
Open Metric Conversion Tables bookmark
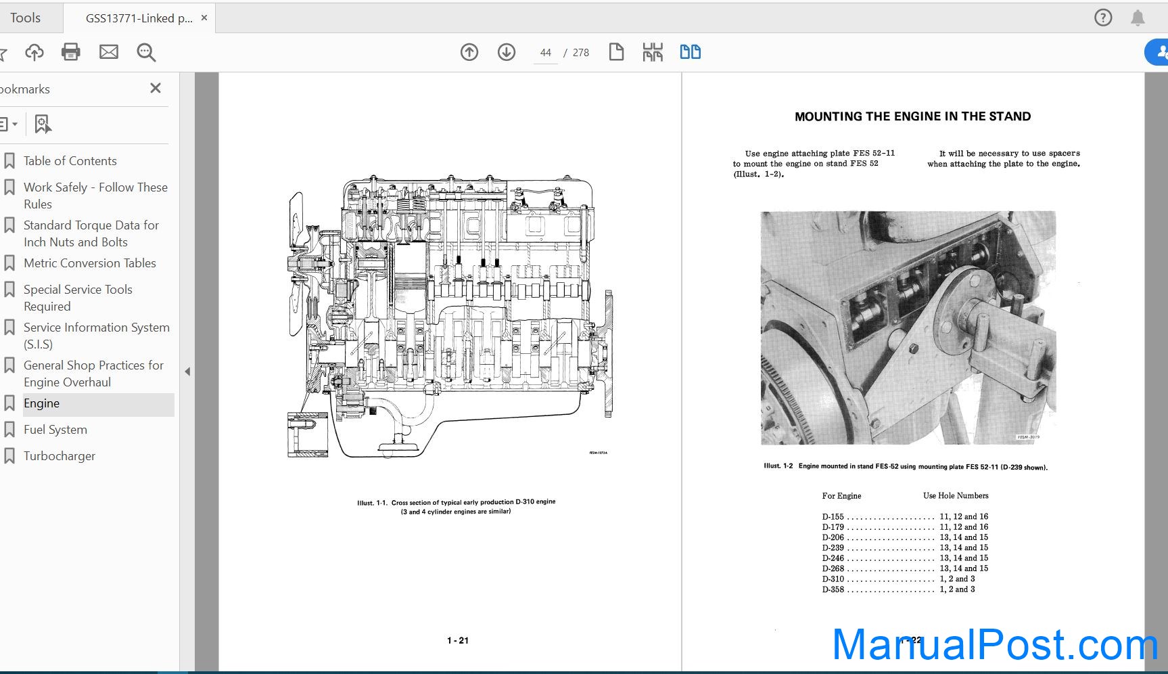point(89,263)
